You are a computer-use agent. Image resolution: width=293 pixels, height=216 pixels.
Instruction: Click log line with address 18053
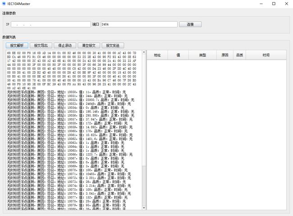(69, 104)
